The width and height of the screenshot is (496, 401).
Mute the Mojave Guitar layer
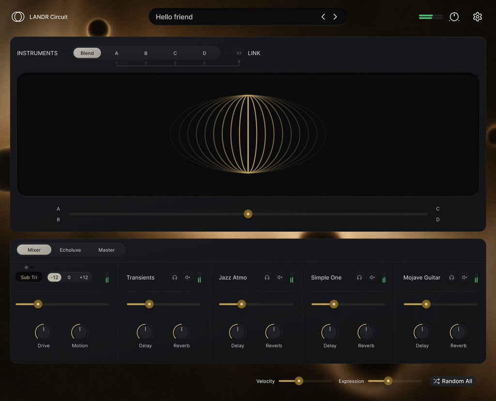(x=465, y=278)
